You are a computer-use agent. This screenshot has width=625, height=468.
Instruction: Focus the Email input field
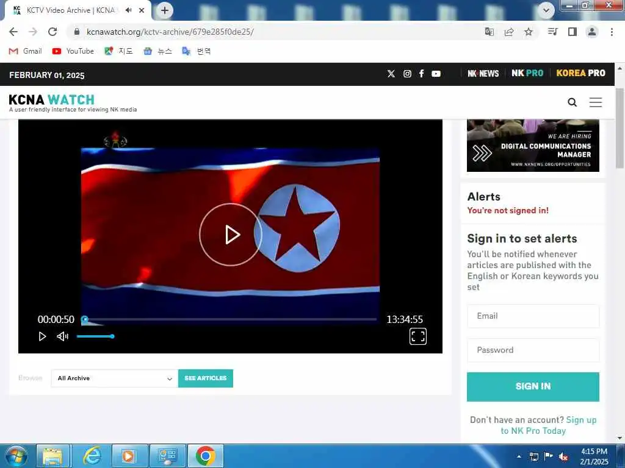[533, 316]
